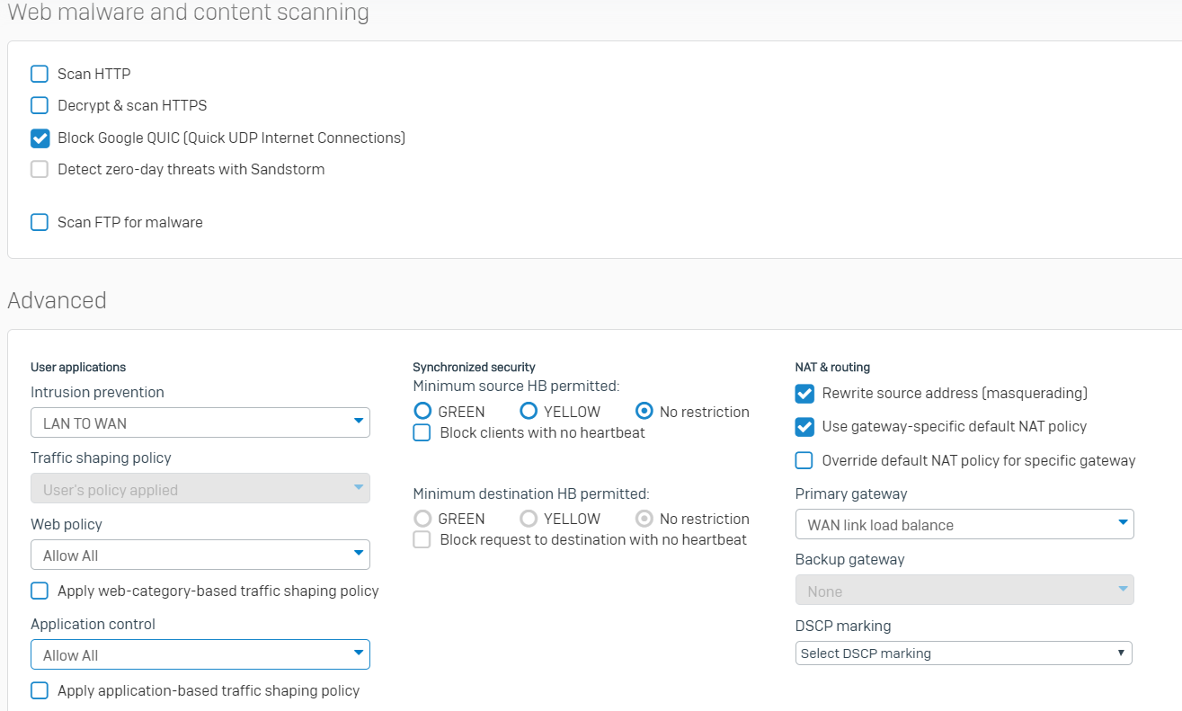Choose No restriction for source HB
Image resolution: width=1182 pixels, height=711 pixels.
(x=644, y=411)
